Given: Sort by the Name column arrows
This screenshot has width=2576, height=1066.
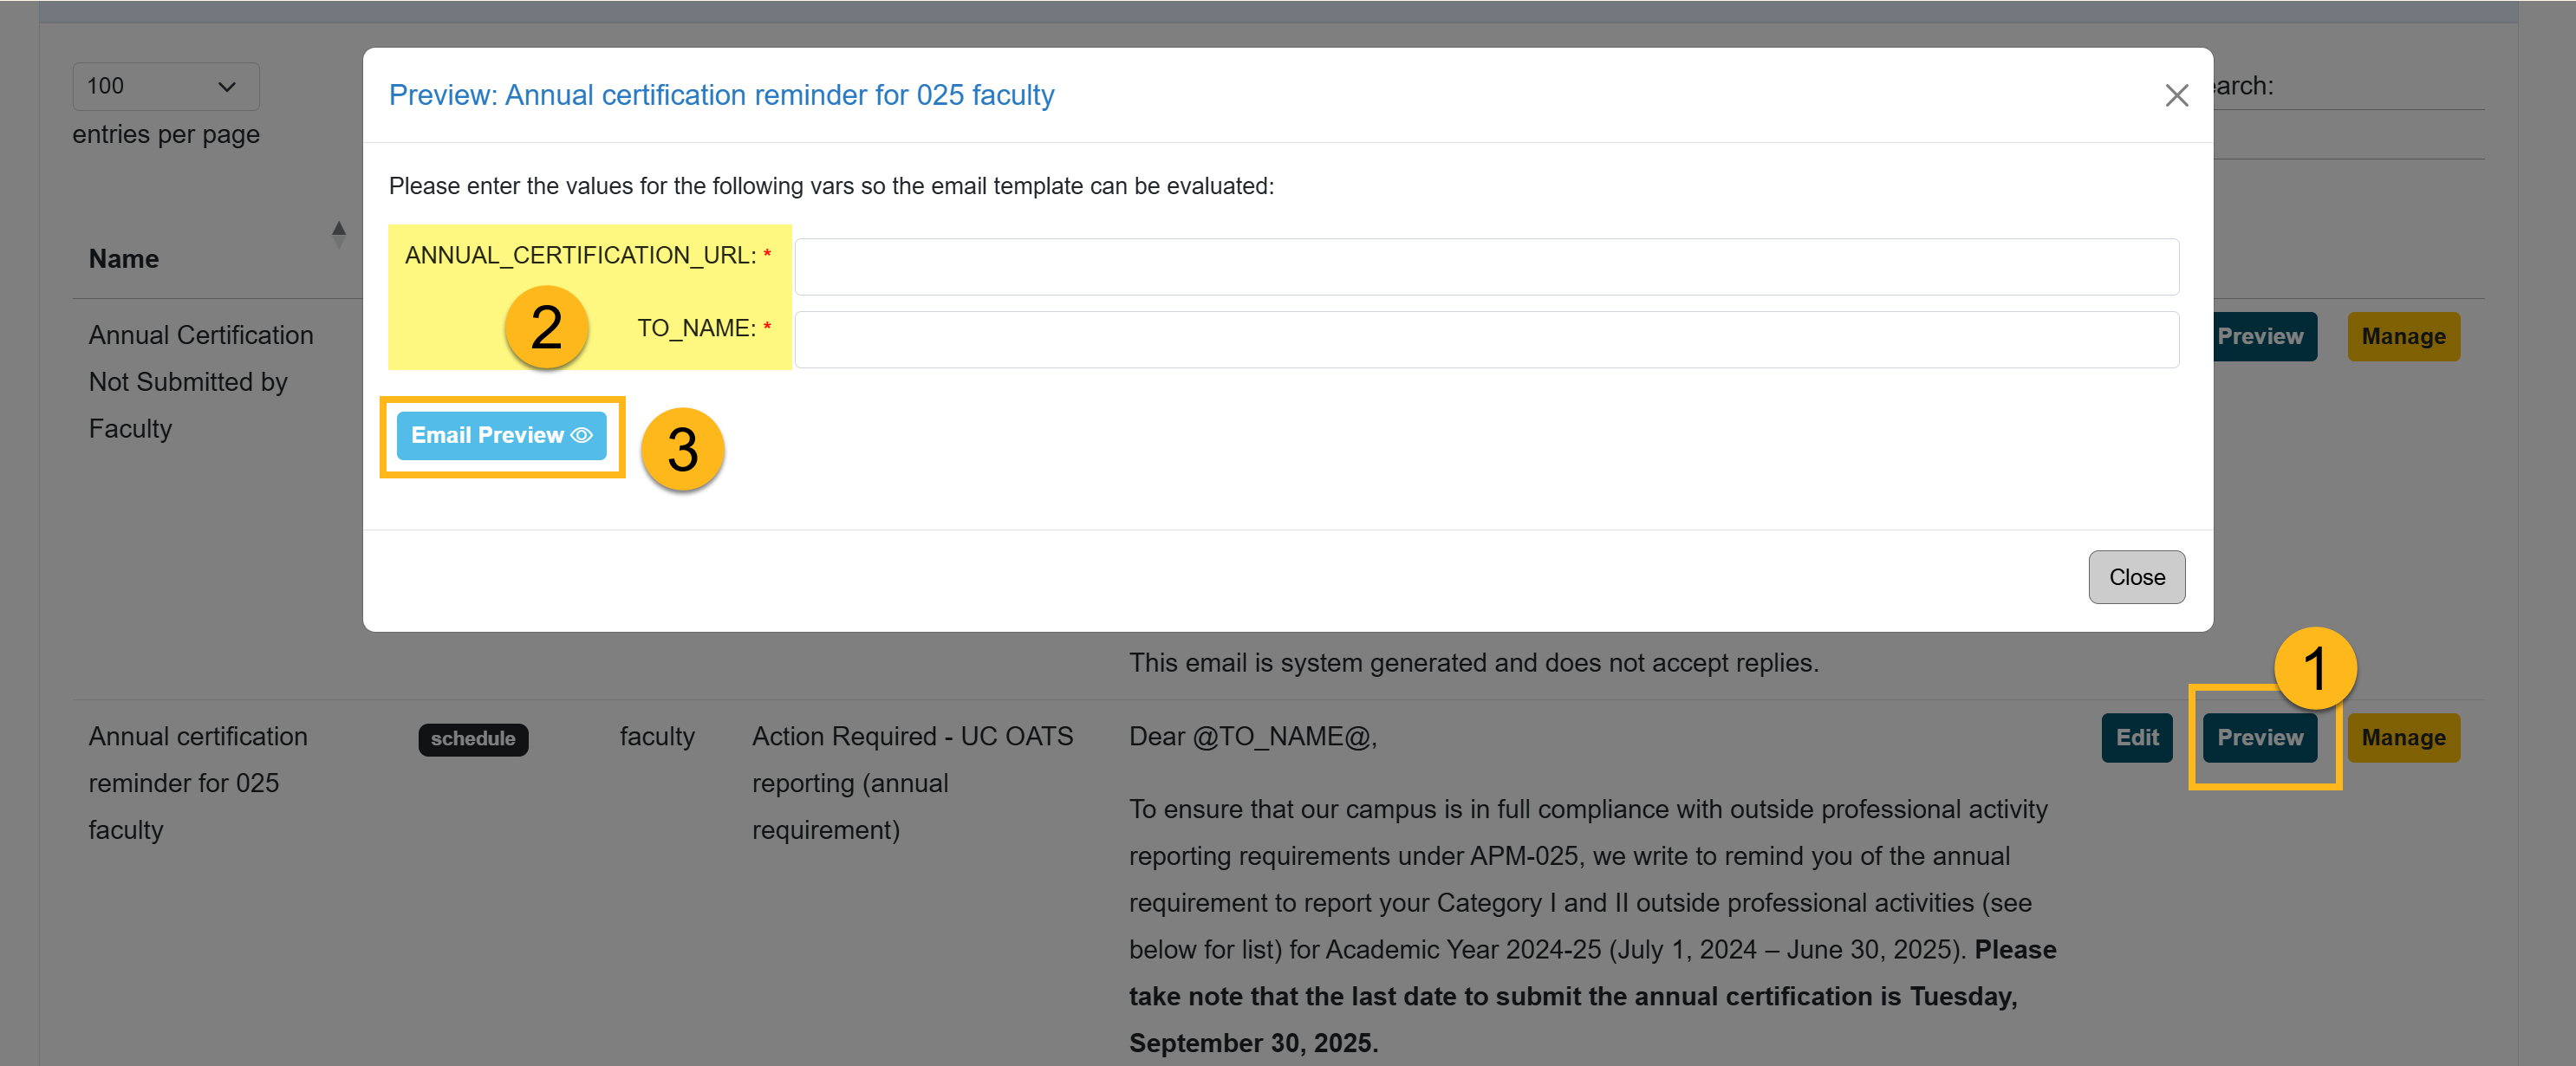Looking at the screenshot, I should pos(339,234).
